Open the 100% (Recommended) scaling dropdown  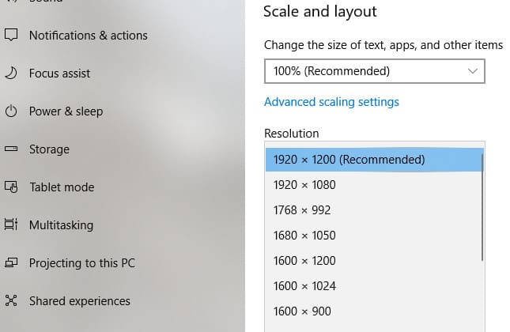coord(374,71)
